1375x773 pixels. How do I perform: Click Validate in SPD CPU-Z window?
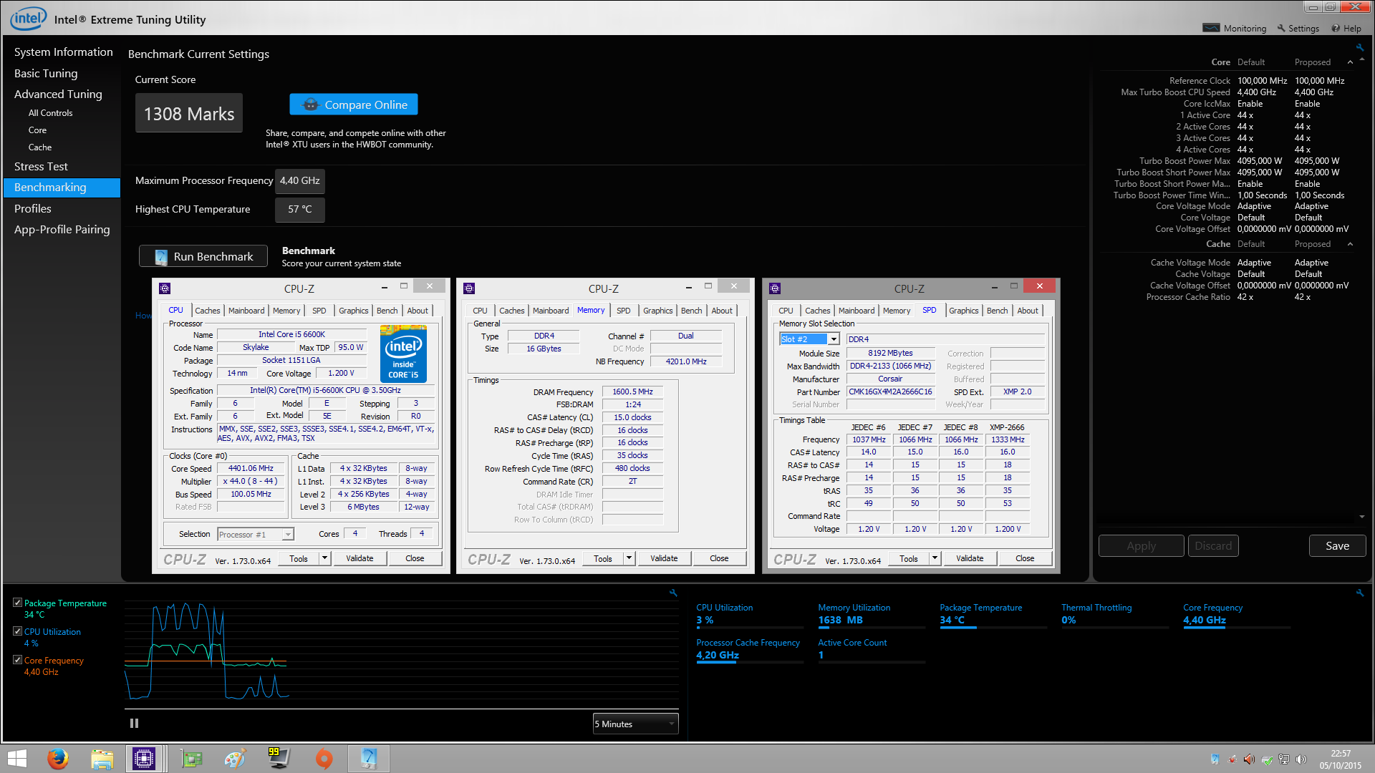[970, 558]
